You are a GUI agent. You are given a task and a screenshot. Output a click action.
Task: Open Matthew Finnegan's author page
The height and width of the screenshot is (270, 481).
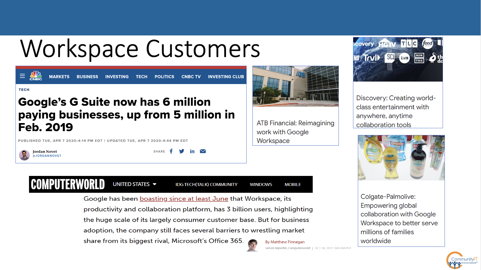[284, 242]
